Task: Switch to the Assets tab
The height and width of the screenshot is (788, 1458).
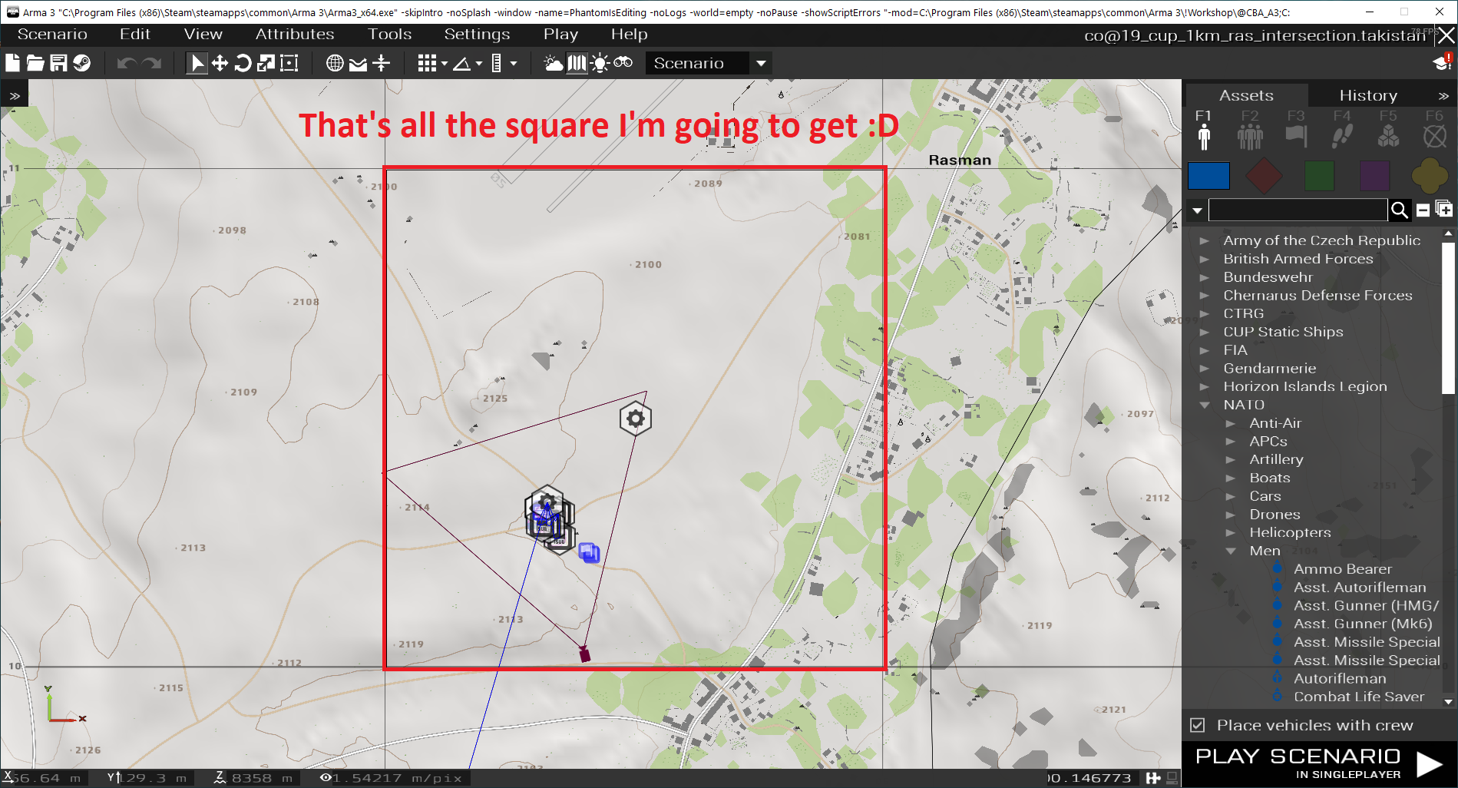Action: (1246, 95)
